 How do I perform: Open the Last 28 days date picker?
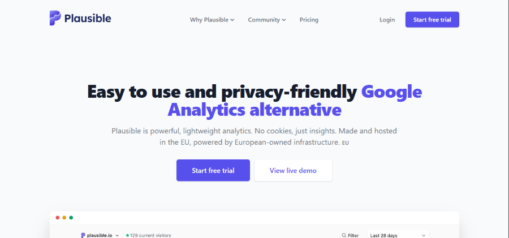pyautogui.click(x=397, y=235)
